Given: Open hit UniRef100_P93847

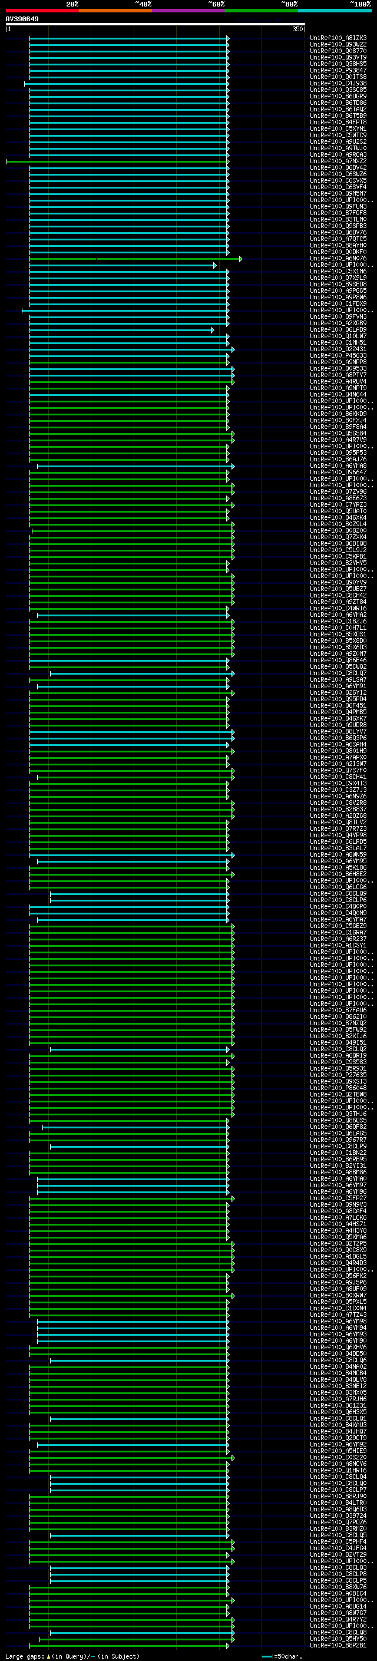Looking at the screenshot, I should (x=338, y=70).
